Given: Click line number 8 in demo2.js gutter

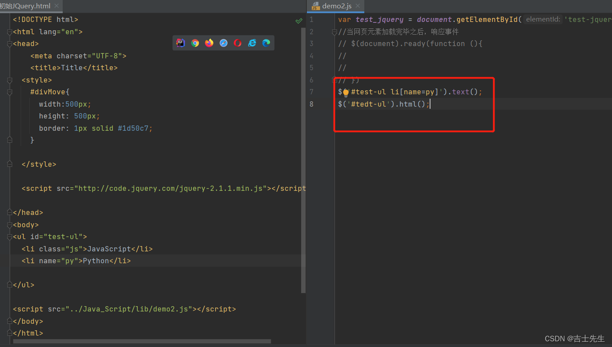Looking at the screenshot, I should 311,104.
